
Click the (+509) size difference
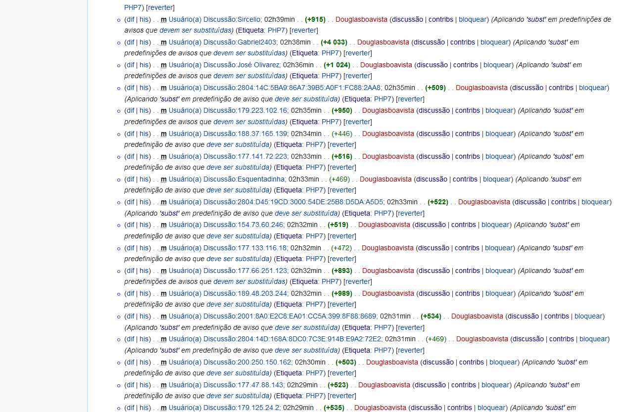435,88
